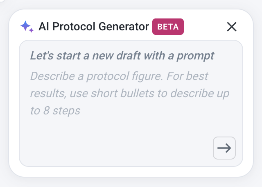
Task: Select the 'AI Protocol Generator' title text
Action: pyautogui.click(x=94, y=27)
